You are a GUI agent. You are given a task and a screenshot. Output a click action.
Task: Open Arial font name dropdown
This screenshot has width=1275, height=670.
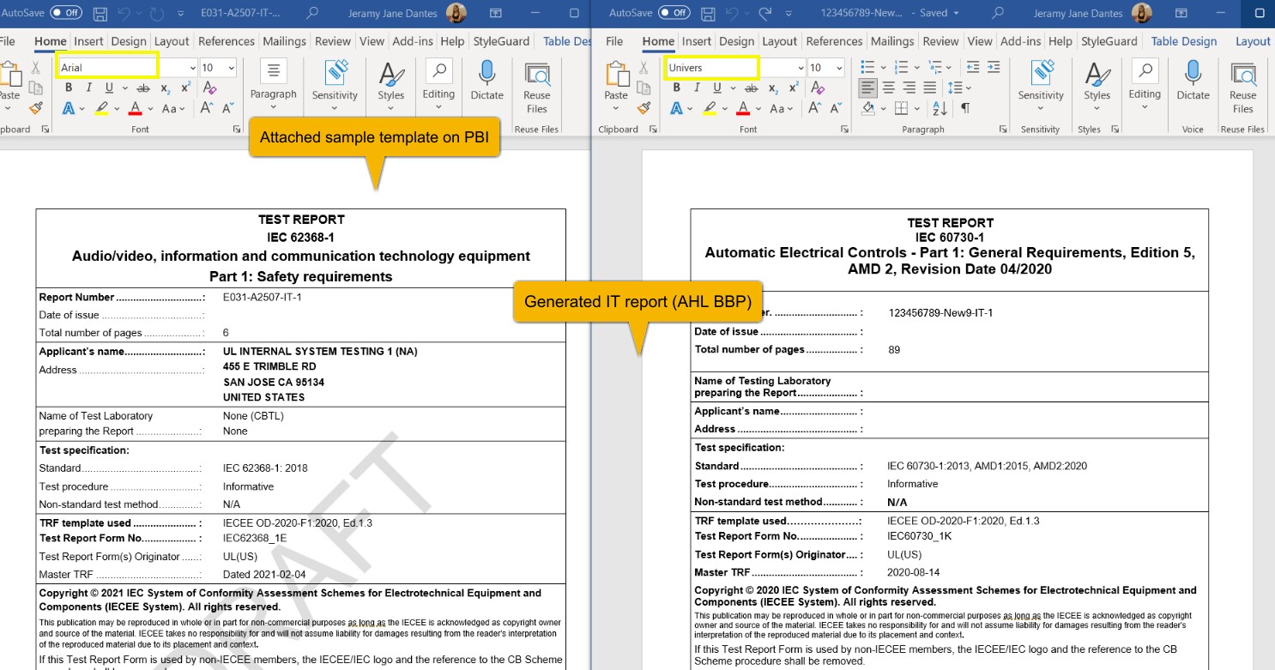[192, 68]
